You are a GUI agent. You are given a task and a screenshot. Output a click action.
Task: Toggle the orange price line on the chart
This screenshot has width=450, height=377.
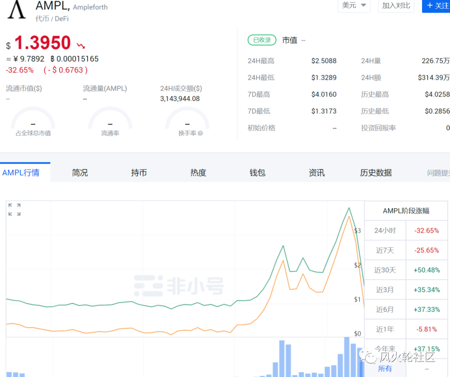click(125, 329)
